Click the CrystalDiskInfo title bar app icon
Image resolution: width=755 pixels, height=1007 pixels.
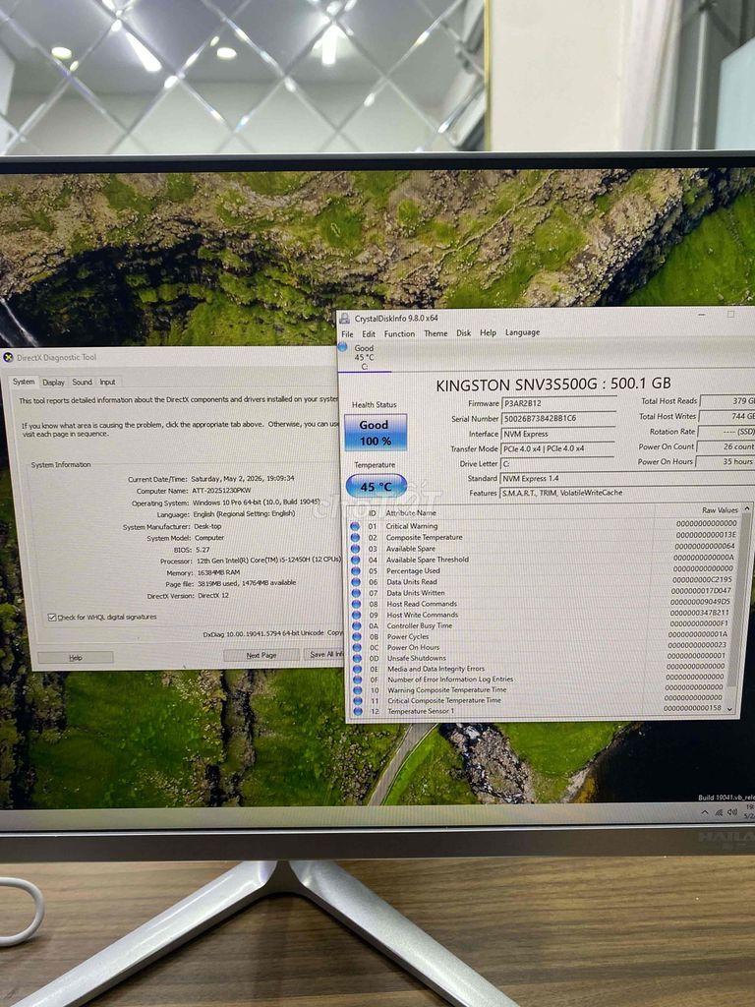pos(345,318)
